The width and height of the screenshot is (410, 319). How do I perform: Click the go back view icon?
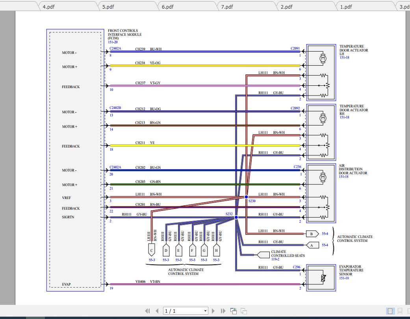coord(234,311)
